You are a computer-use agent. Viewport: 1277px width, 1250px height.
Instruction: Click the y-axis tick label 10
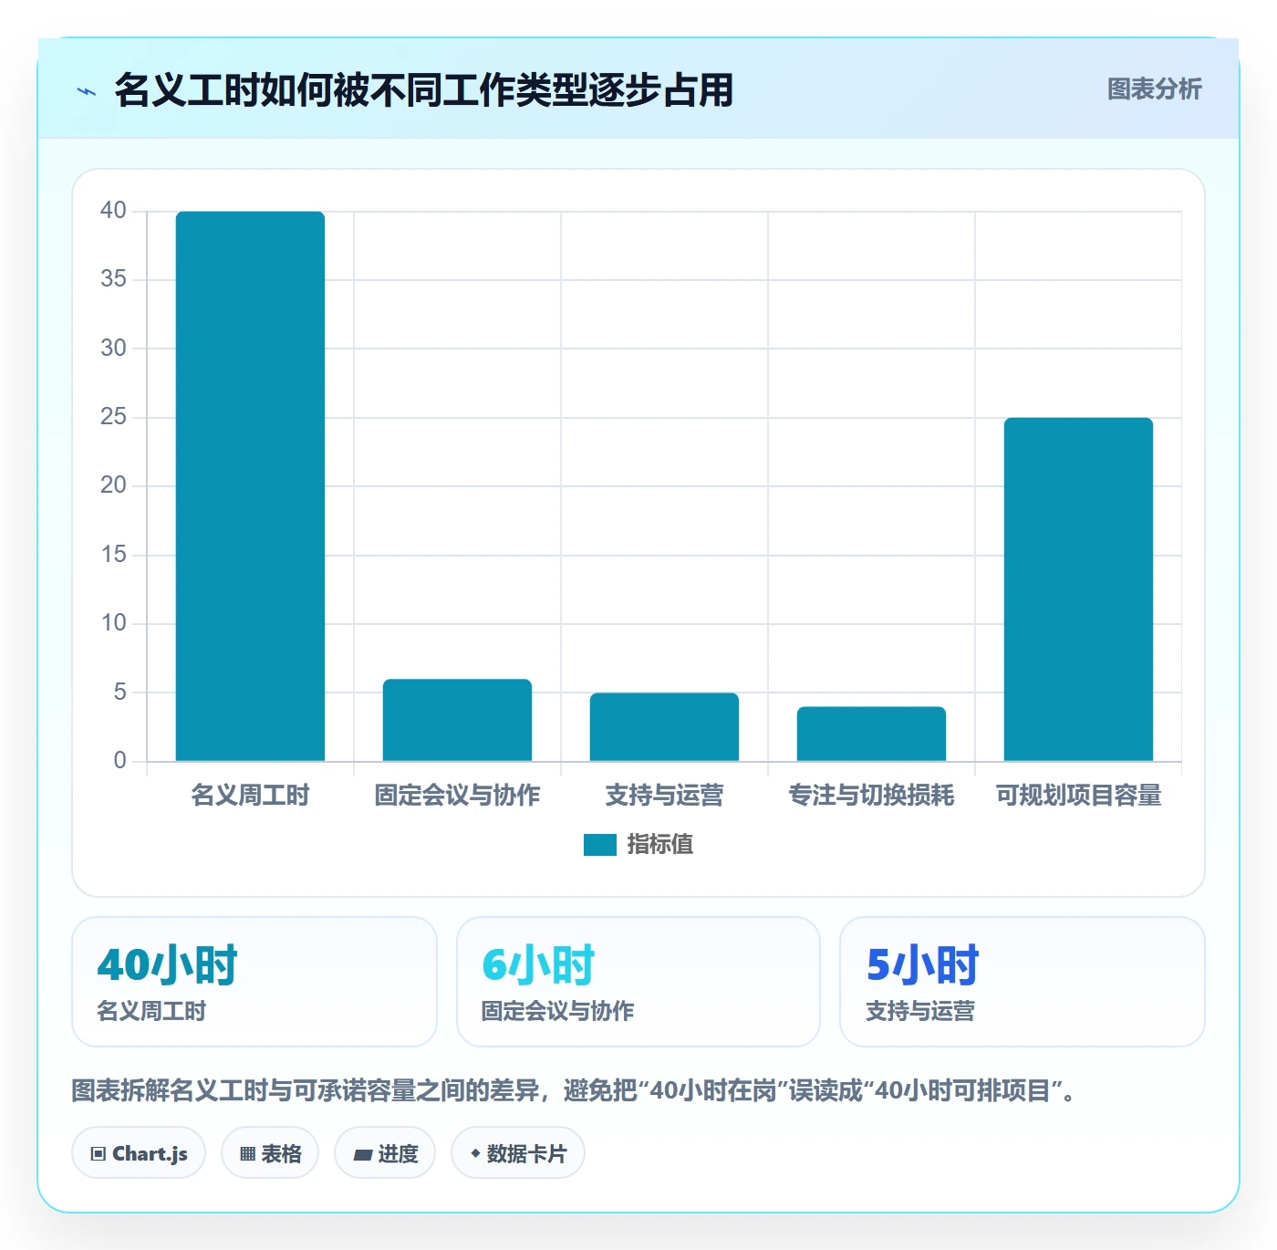[113, 623]
